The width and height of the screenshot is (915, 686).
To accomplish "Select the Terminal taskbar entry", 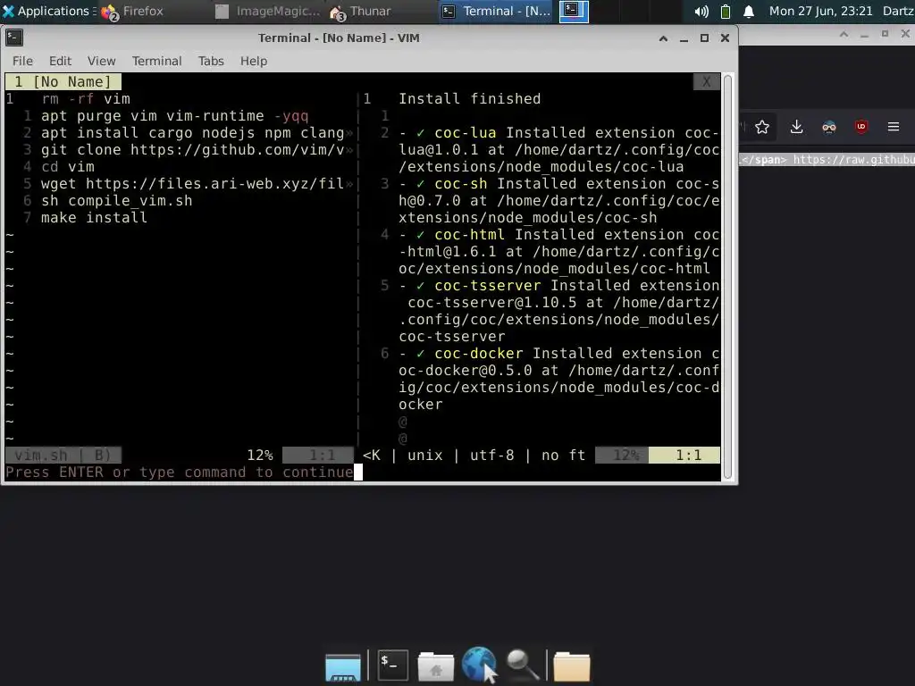I will pyautogui.click(x=496, y=11).
